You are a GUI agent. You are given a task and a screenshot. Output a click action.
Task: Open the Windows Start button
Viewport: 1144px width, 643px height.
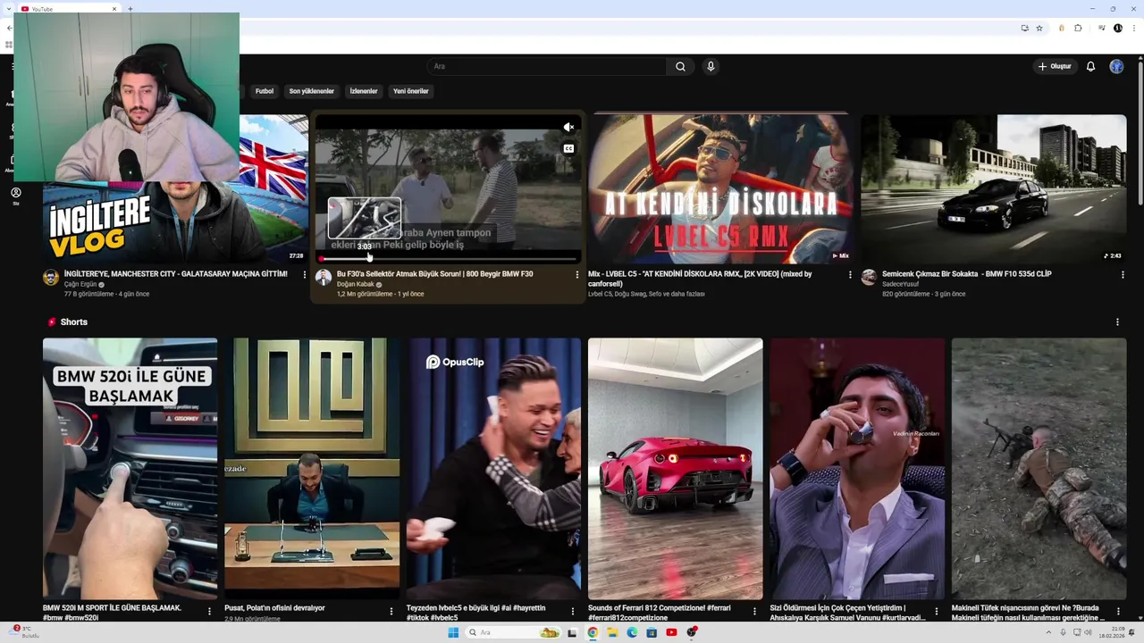click(453, 632)
